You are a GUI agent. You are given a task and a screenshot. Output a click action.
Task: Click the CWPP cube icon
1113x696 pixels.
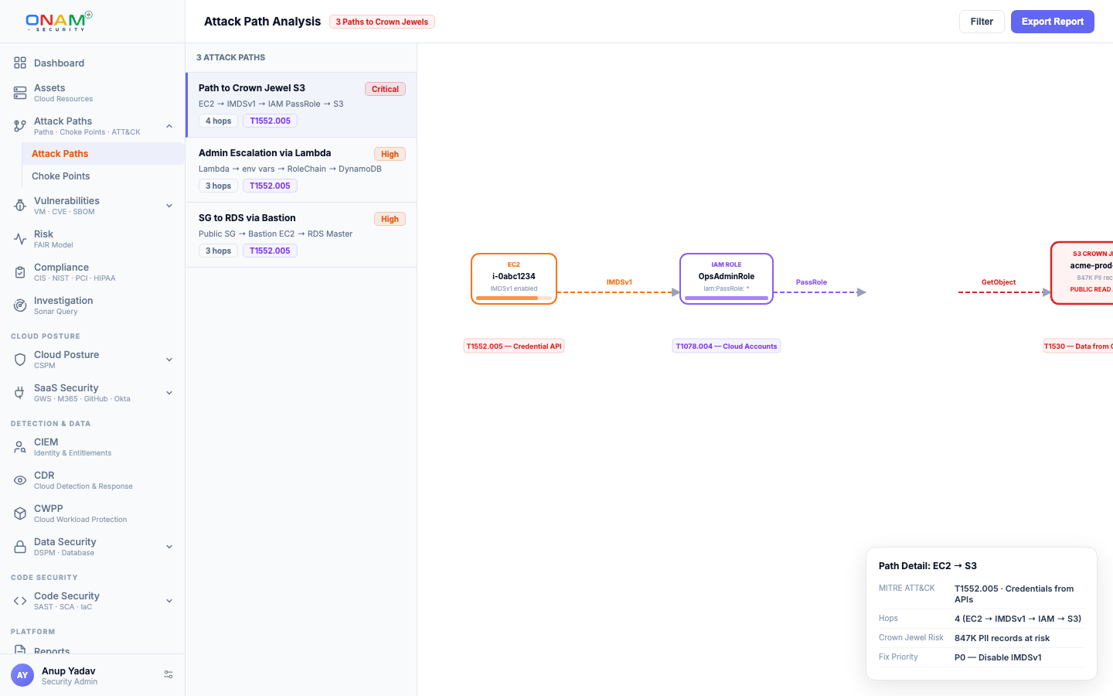tap(20, 513)
